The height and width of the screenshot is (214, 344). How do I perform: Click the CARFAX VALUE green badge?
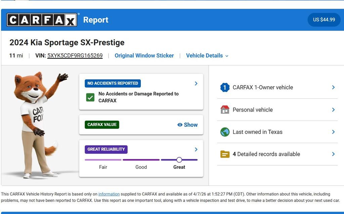102,125
